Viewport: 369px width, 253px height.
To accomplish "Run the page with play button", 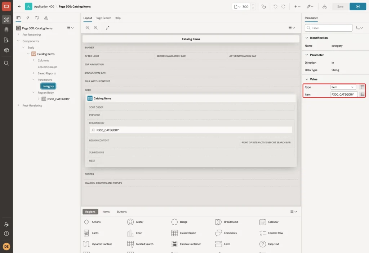I will [x=358, y=6].
